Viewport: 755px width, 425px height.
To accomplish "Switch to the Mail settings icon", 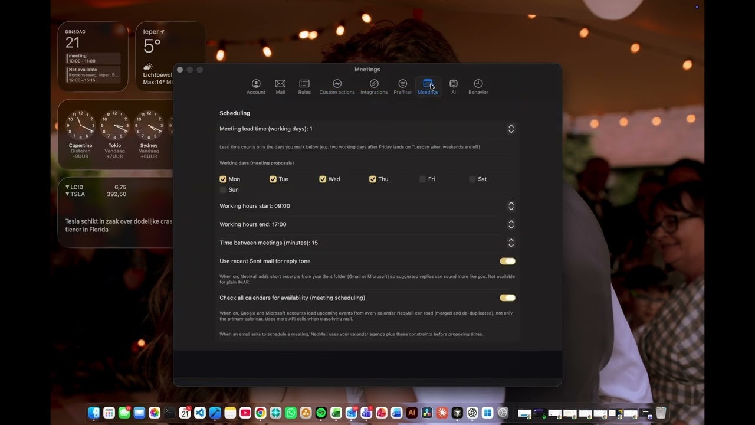I will [x=280, y=86].
